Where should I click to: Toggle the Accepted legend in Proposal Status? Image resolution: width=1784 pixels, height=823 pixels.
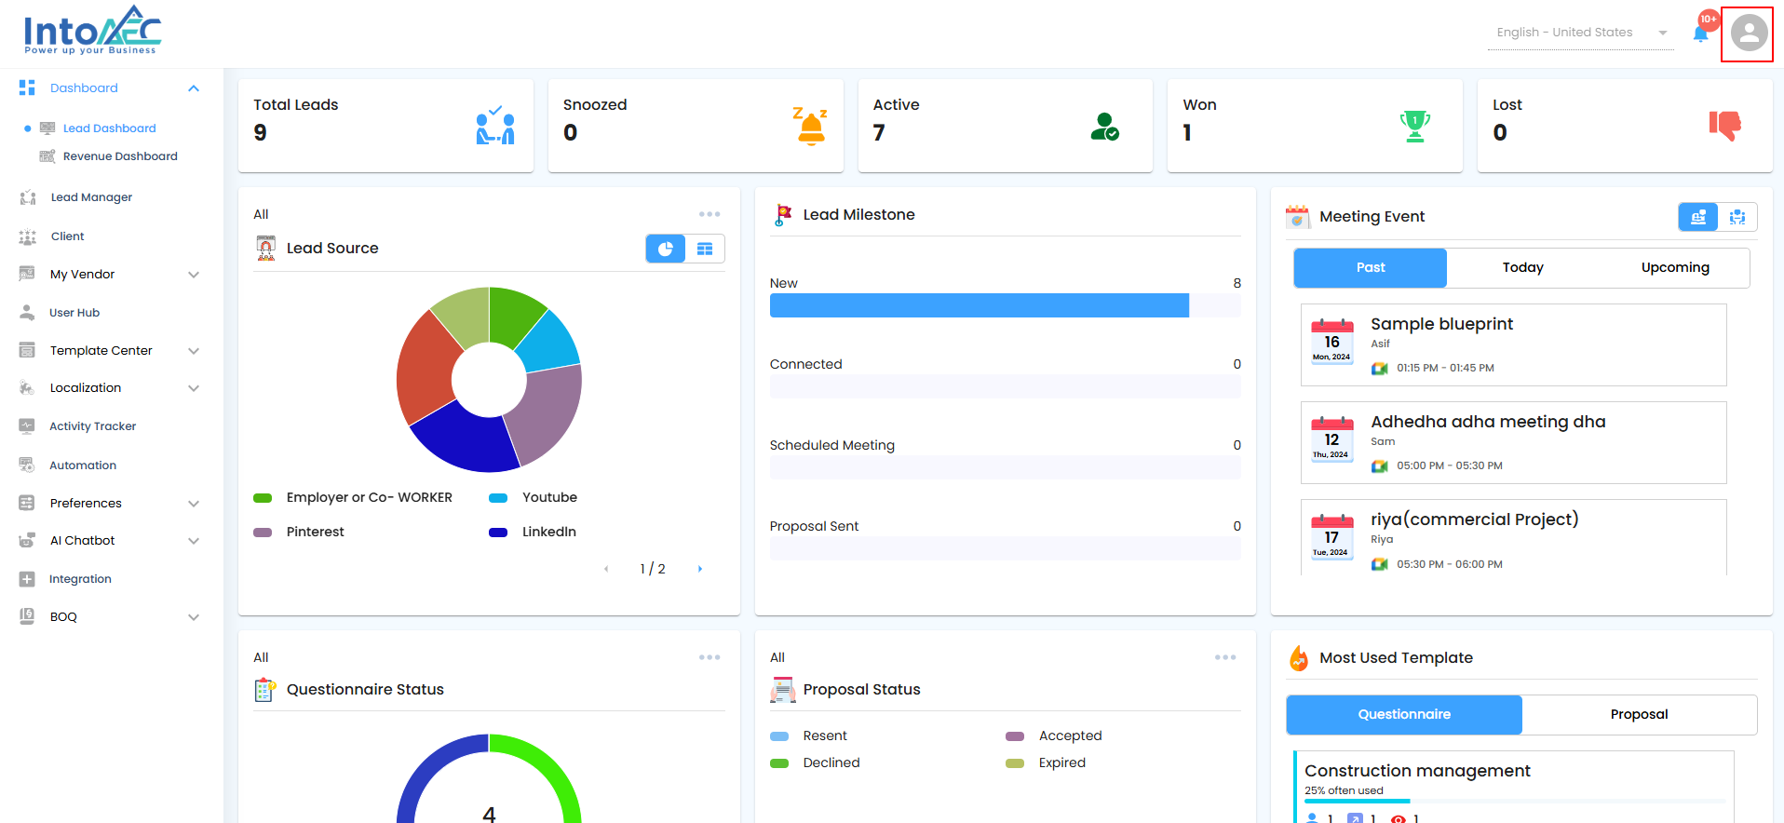1015,736
